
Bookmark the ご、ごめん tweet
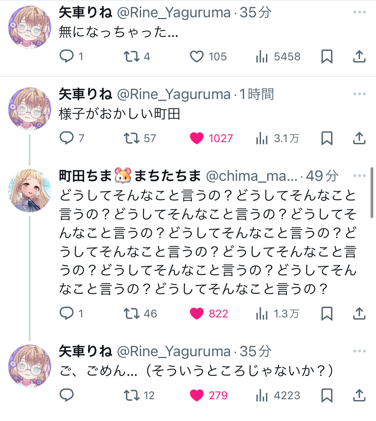327,395
